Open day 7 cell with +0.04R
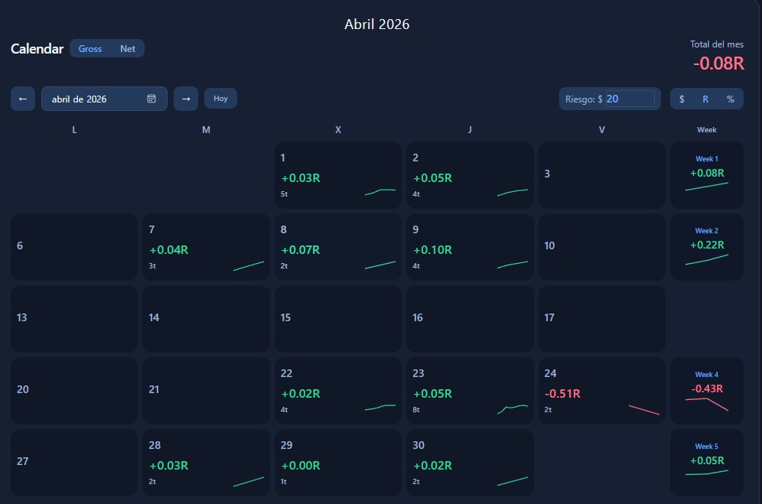762x504 pixels. (x=206, y=247)
